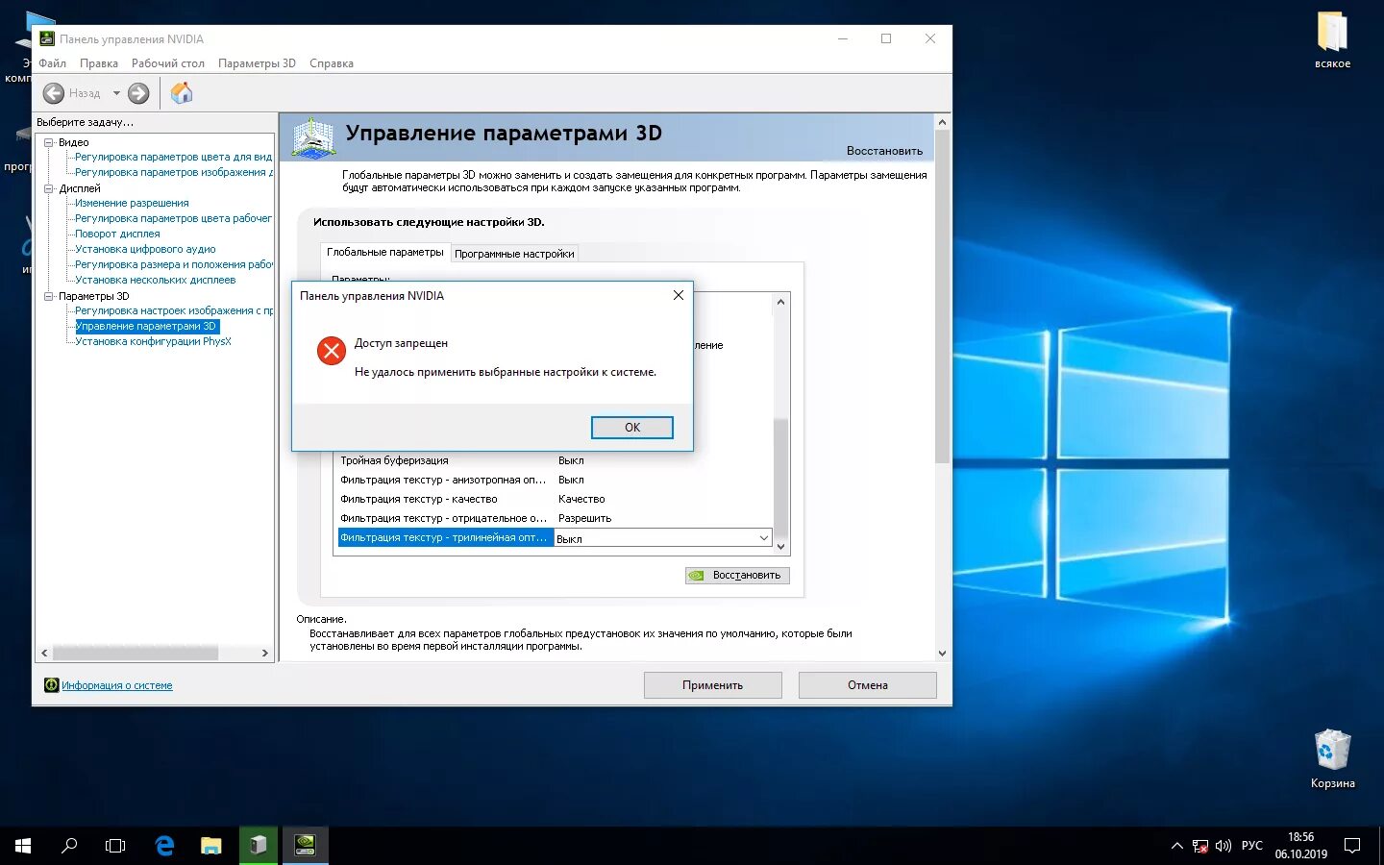The width and height of the screenshot is (1384, 865).
Task: Click the volume speaker tray icon
Action: [x=1223, y=846]
